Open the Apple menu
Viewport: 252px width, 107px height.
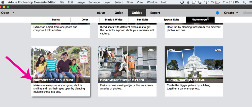click(x=3, y=2)
